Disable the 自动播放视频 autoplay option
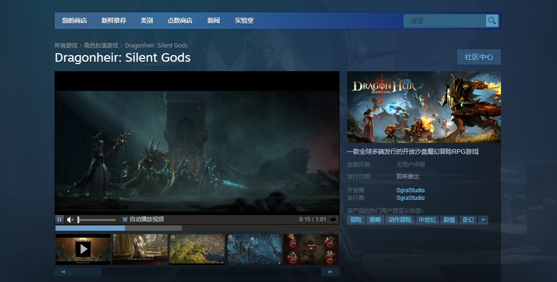 pyautogui.click(x=125, y=219)
